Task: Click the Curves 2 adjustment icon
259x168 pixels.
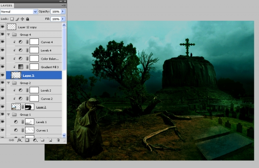Action: (20, 98)
